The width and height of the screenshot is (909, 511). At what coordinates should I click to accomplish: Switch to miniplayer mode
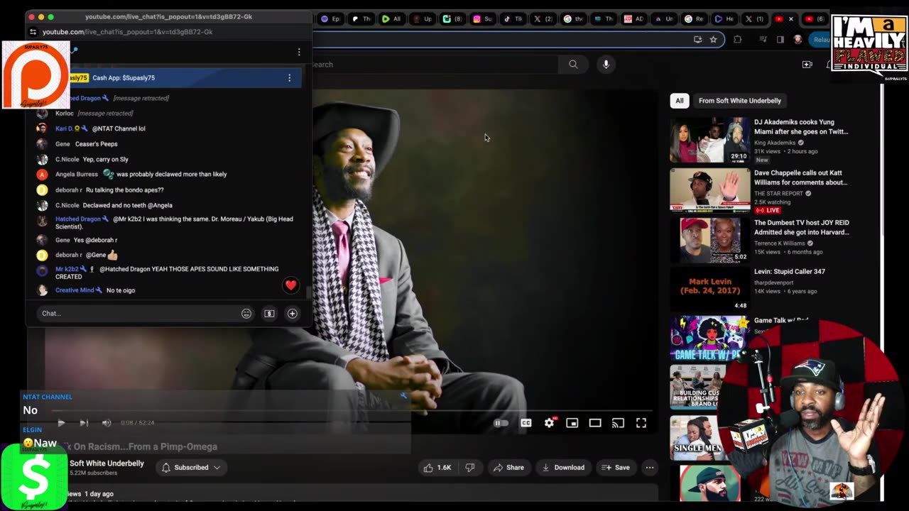point(572,423)
